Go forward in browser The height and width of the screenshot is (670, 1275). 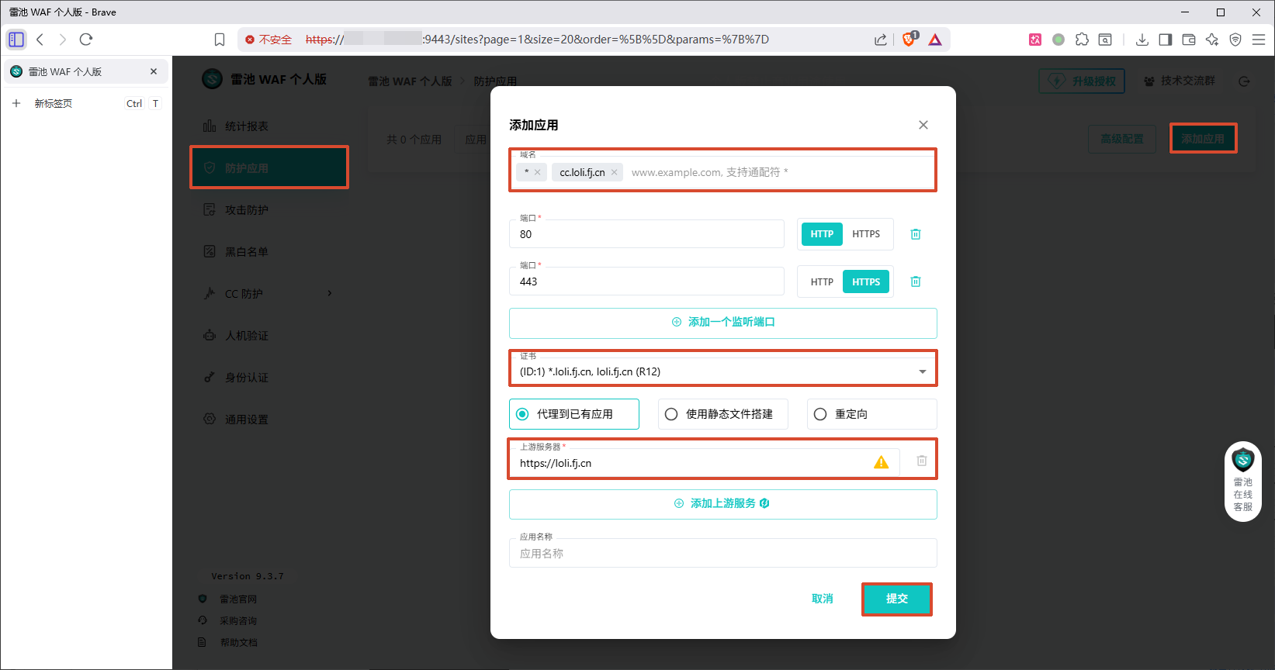coord(63,40)
